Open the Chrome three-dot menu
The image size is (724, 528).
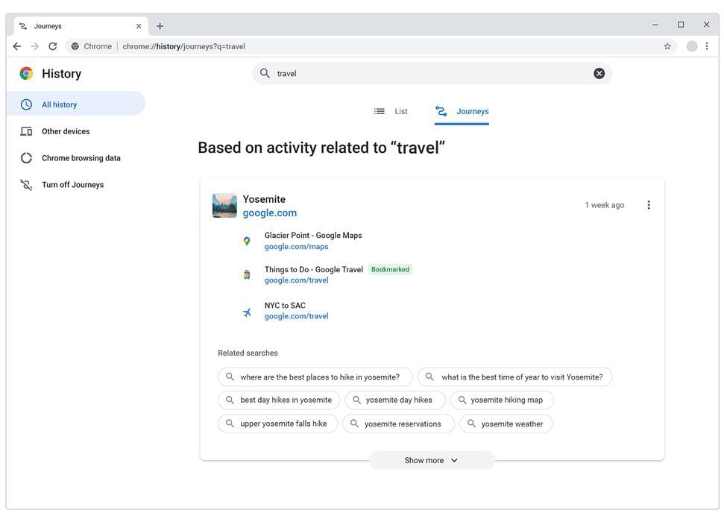coord(706,46)
